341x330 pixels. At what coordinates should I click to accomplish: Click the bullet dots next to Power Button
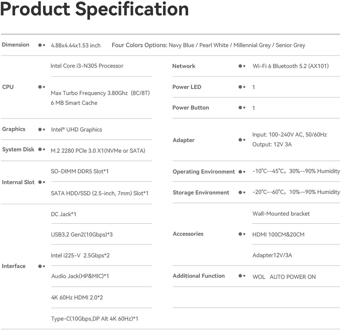pos(242,108)
